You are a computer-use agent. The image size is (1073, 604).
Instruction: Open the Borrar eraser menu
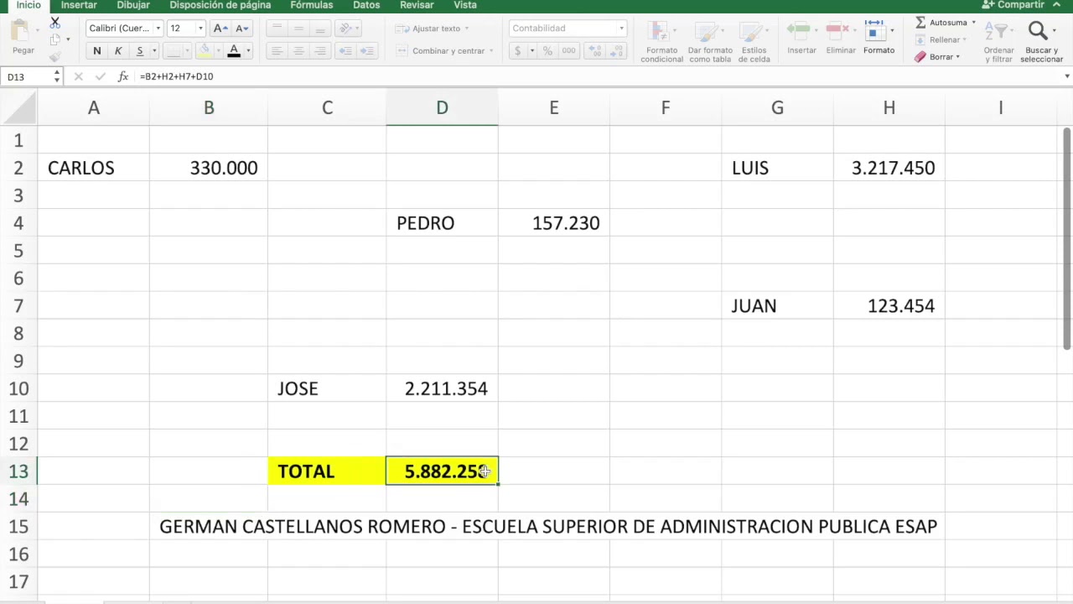937,57
